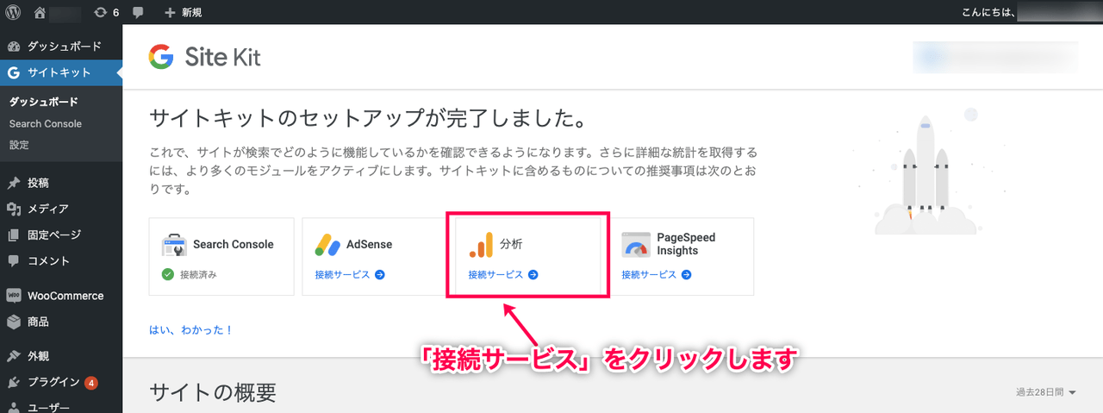Click the Google G icon beside サイトキット
1103x413 pixels.
pyautogui.click(x=14, y=73)
